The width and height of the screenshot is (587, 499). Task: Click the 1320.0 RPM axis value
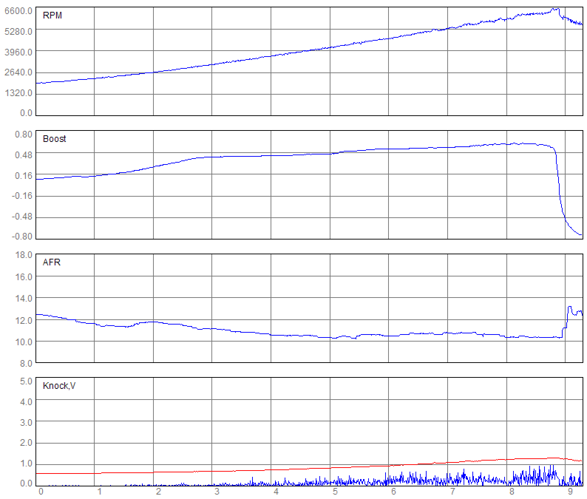click(x=18, y=93)
